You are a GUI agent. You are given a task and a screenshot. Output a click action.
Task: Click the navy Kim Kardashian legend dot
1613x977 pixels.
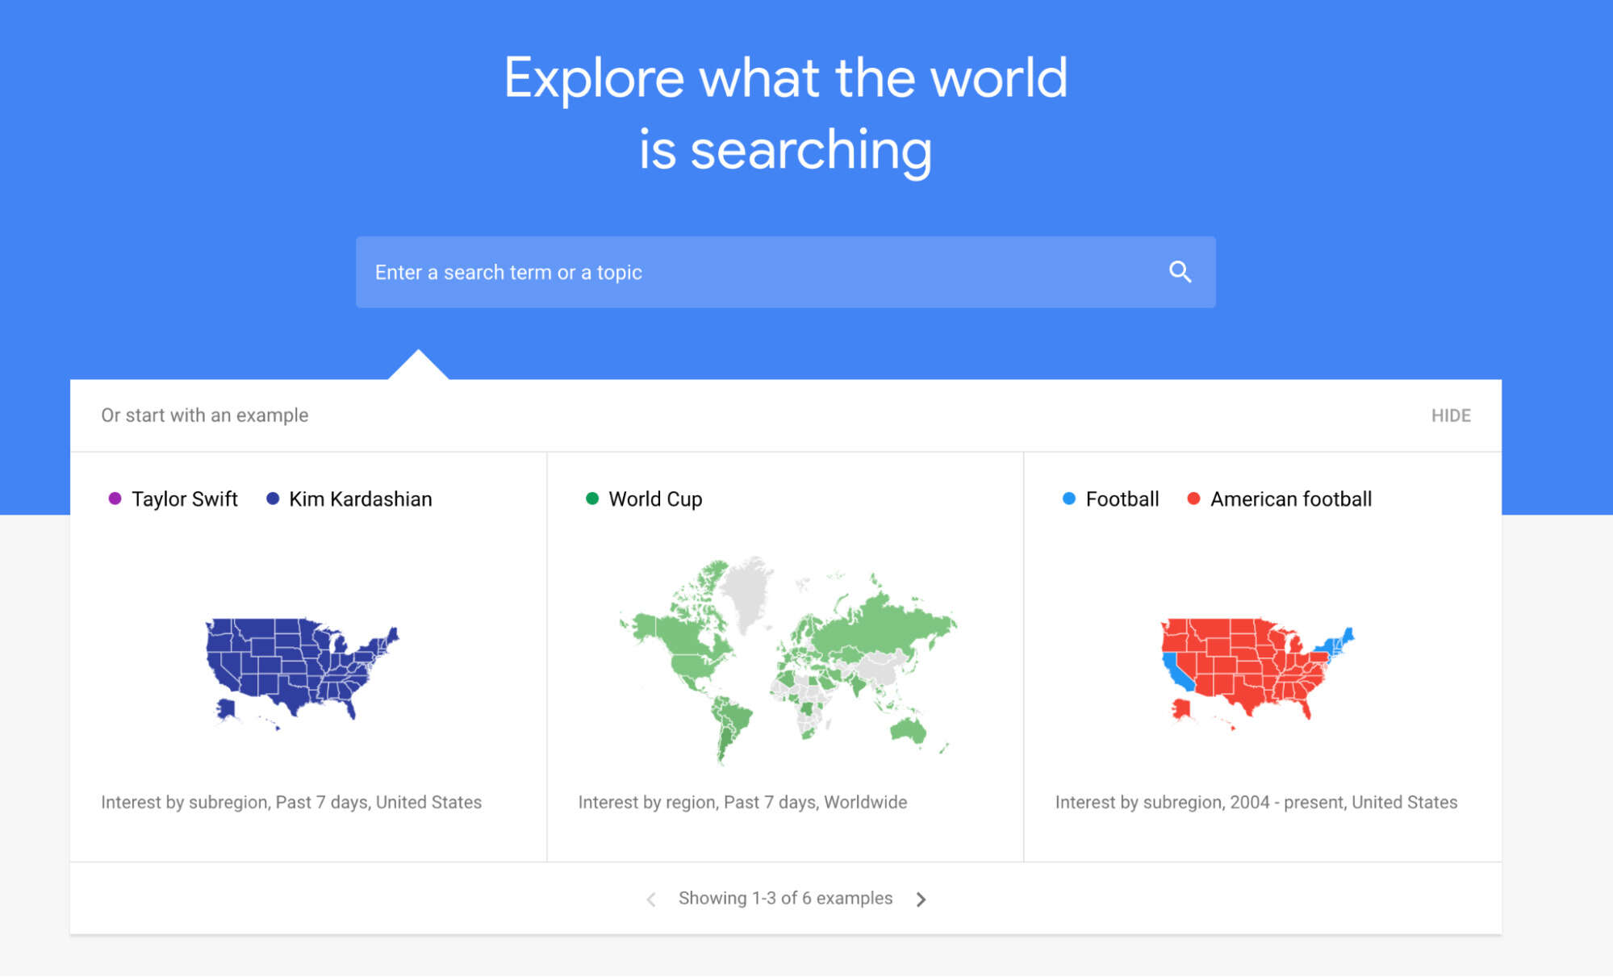coord(273,499)
